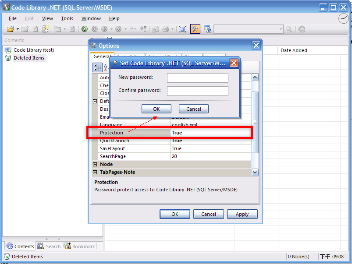Switch to the Search tab at the bottom
Screen dimensions: 352x264
(49, 246)
